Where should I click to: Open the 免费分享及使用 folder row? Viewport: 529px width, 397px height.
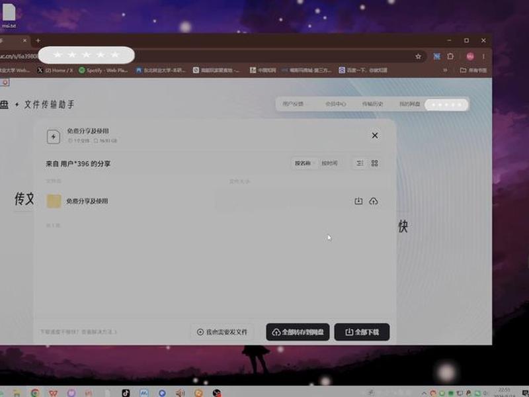(x=214, y=201)
